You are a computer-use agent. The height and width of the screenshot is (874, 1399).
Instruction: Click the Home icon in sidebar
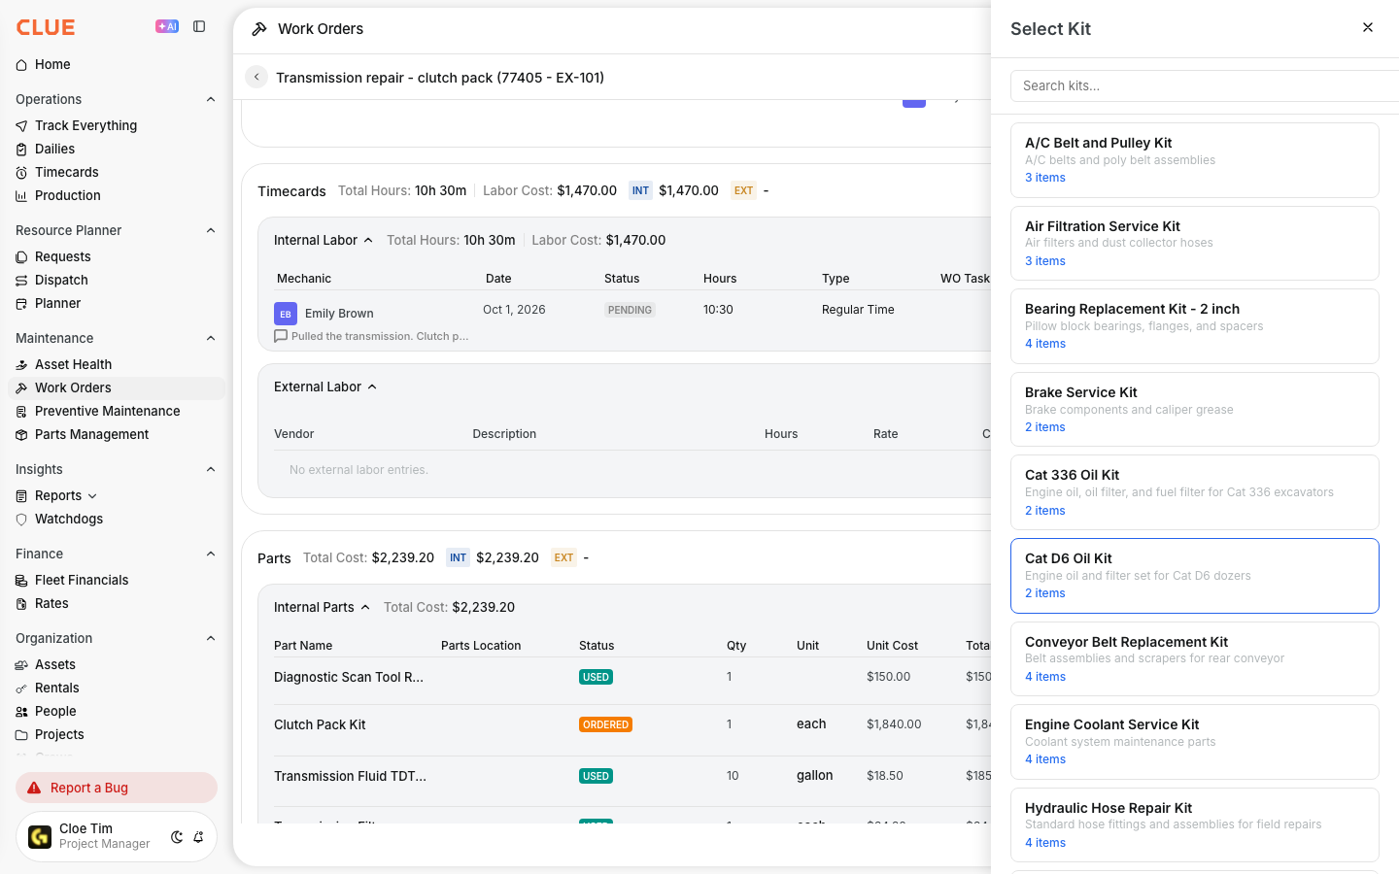(21, 65)
